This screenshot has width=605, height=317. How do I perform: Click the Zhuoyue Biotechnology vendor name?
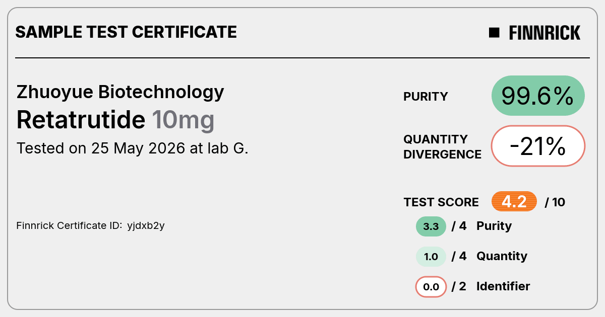[x=120, y=92]
